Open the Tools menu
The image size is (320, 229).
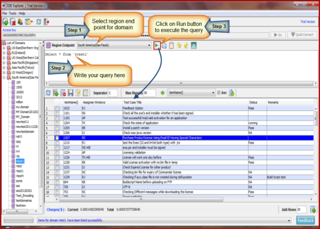tap(13, 13)
